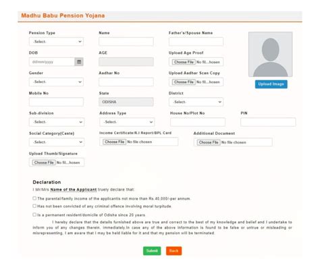Screen dimensions: 320x267
Task: Choose file for Income Certificate/BPL Card
Action: click(x=115, y=142)
